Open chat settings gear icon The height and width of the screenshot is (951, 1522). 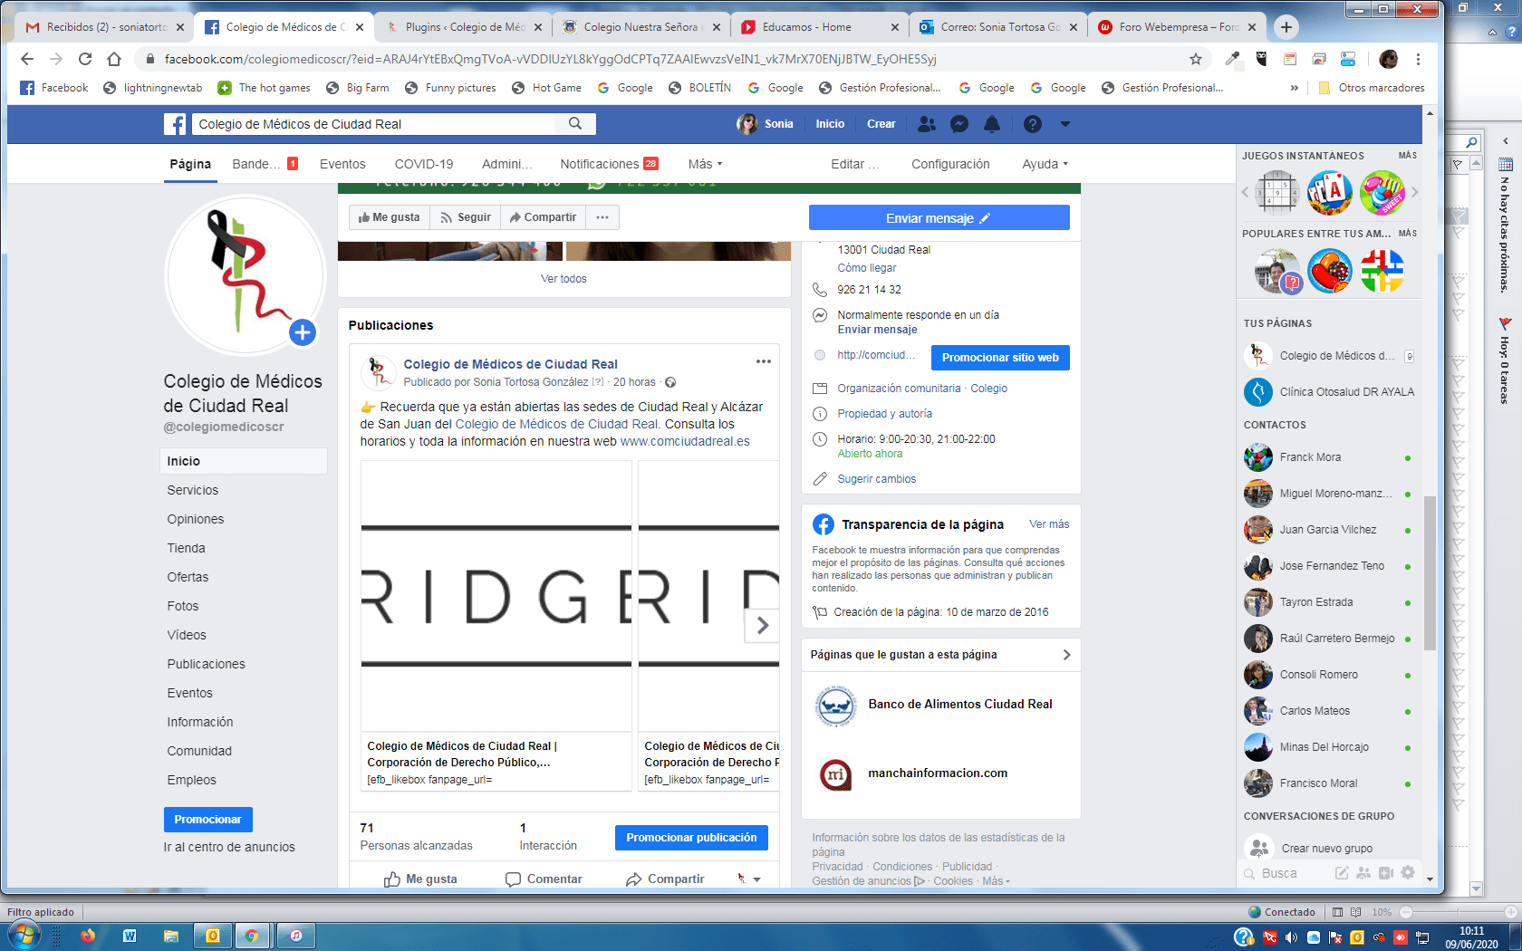point(1408,872)
